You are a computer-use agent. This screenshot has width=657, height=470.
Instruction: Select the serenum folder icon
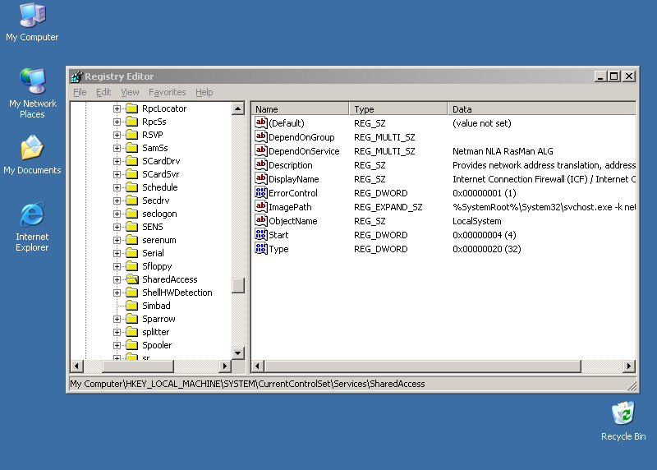[132, 240]
